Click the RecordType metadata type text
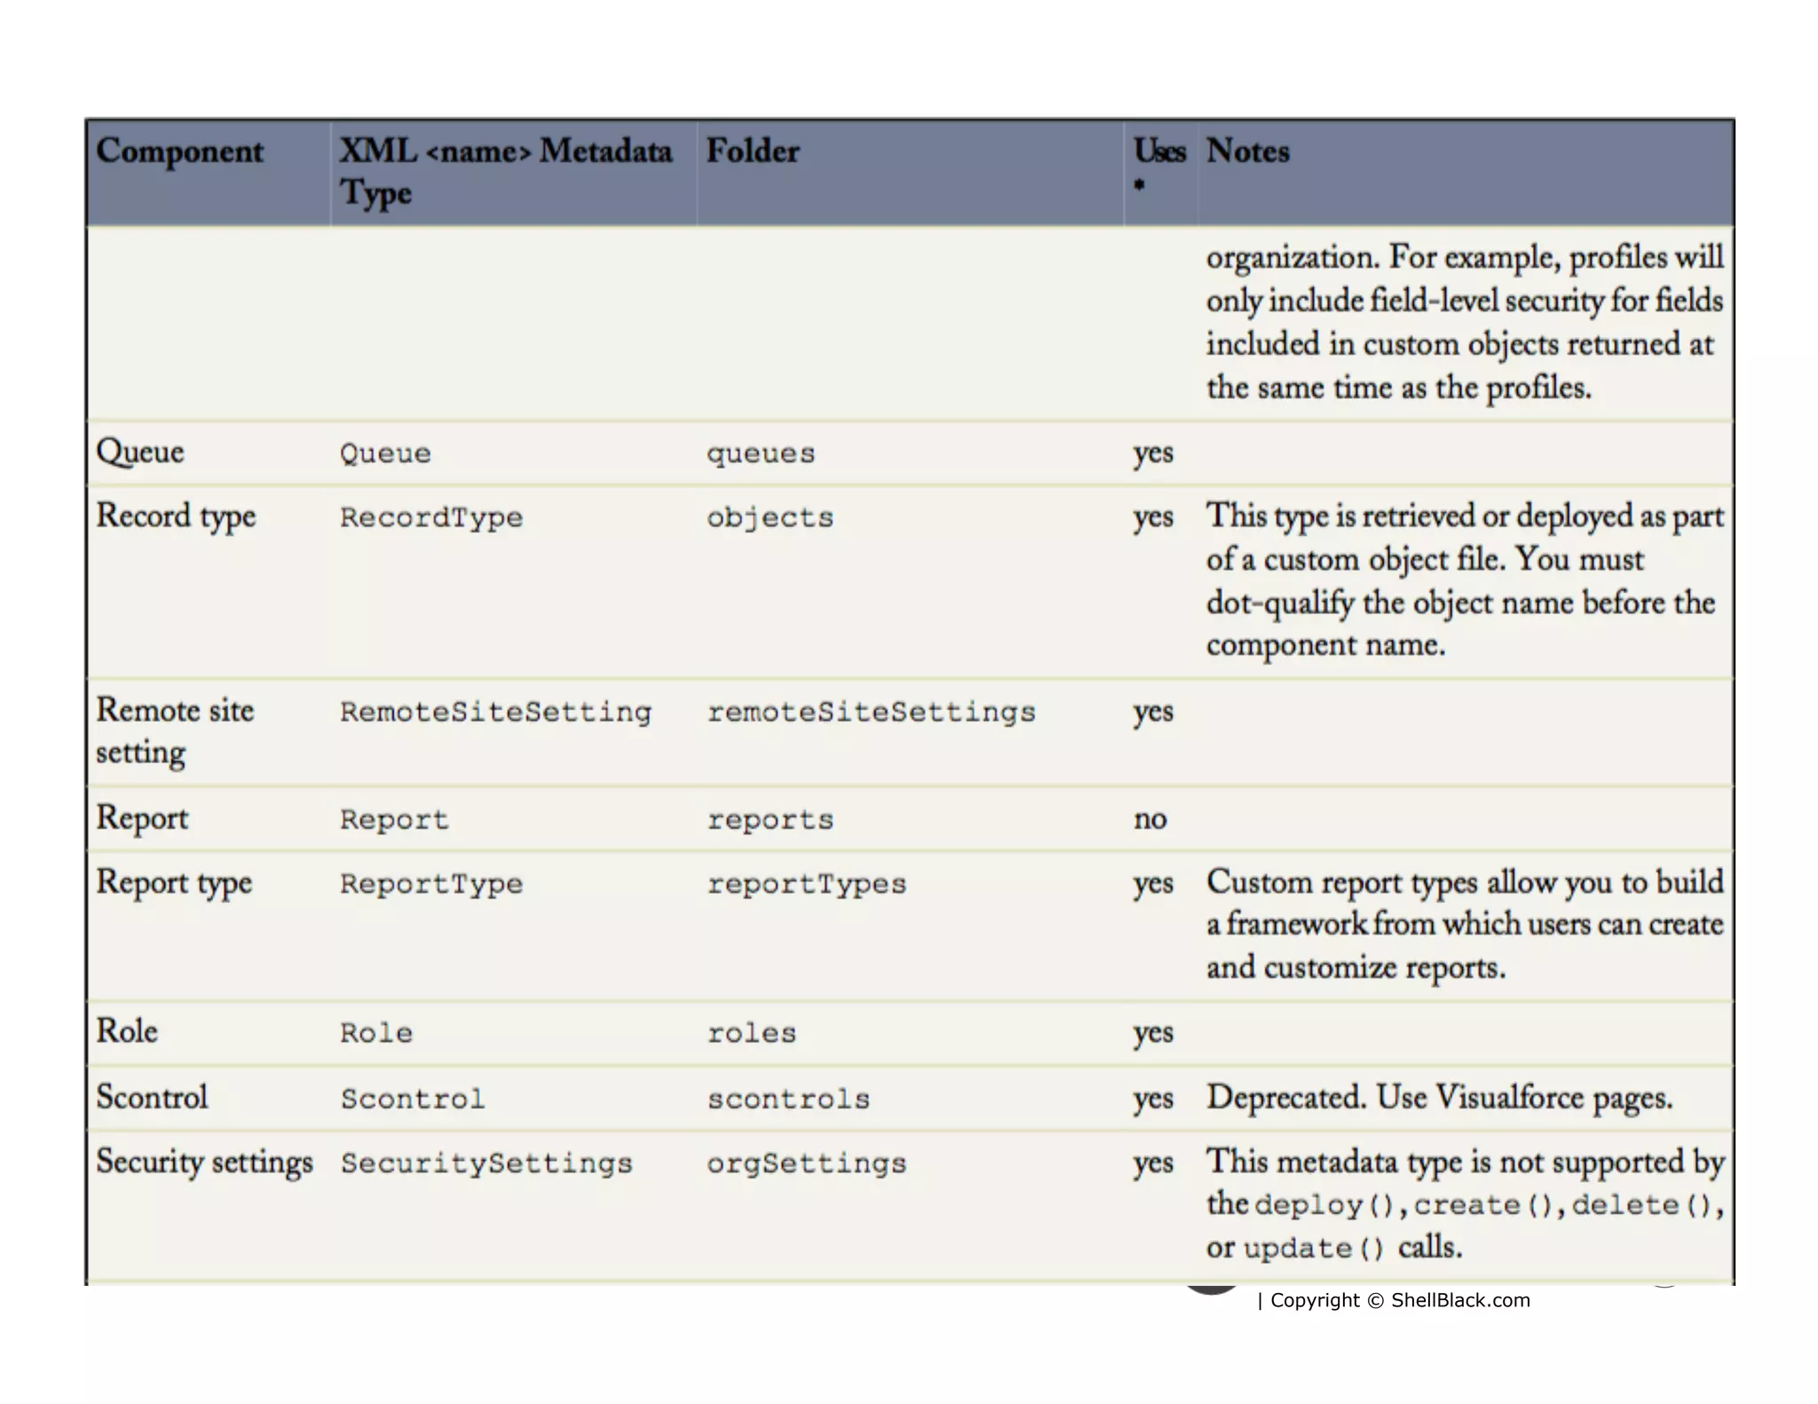Viewport: 1818px width, 1404px height. point(431,517)
